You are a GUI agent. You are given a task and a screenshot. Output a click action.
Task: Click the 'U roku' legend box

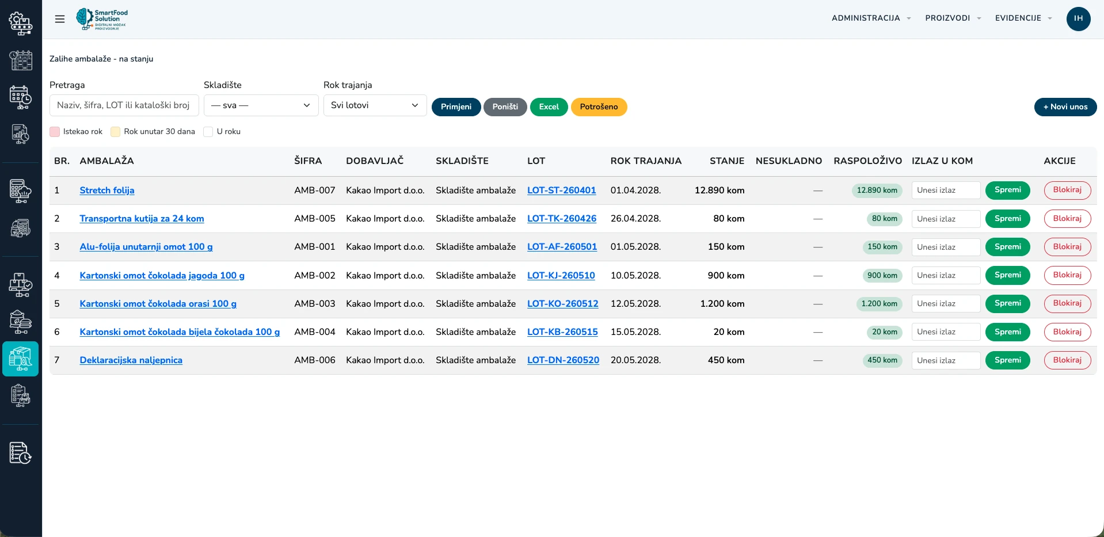(208, 132)
